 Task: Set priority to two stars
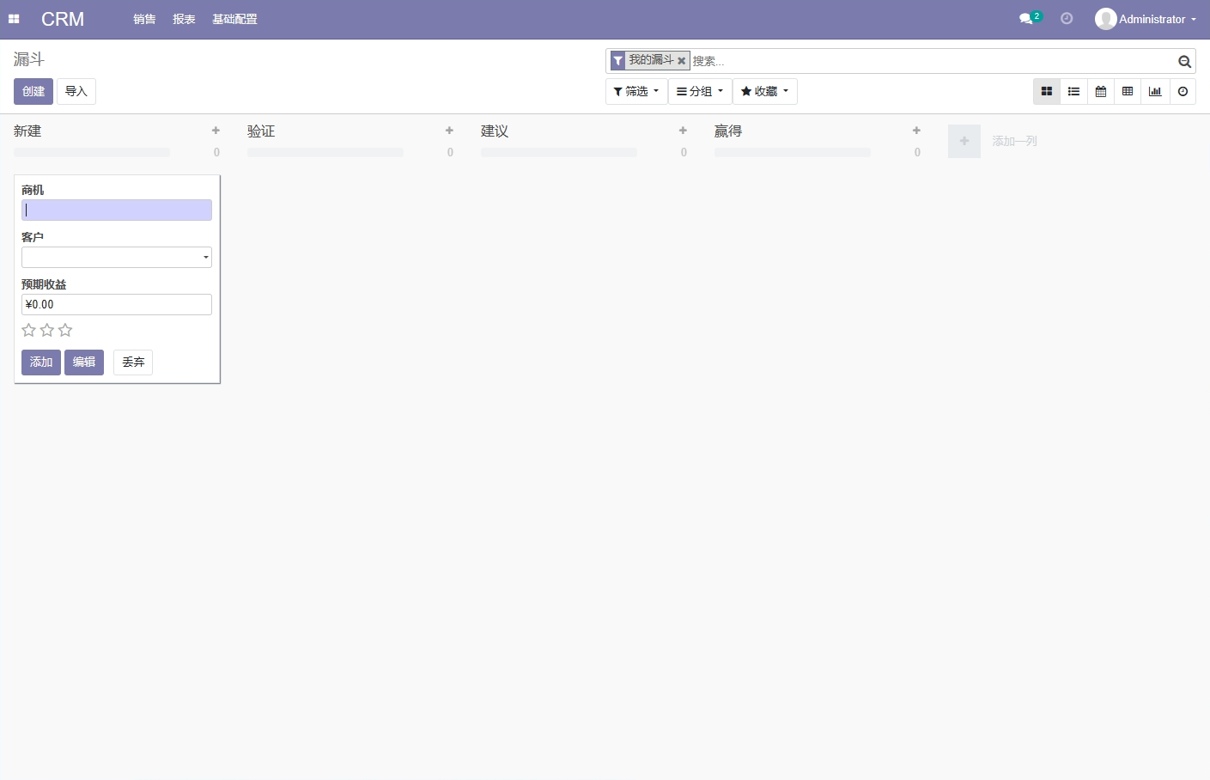(47, 330)
